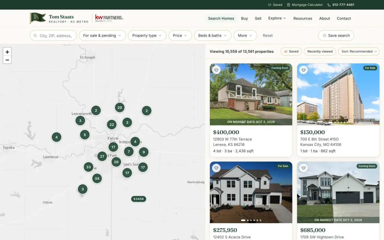
Task: Click the Tom Staats Realtor logo
Action: [x=59, y=18]
